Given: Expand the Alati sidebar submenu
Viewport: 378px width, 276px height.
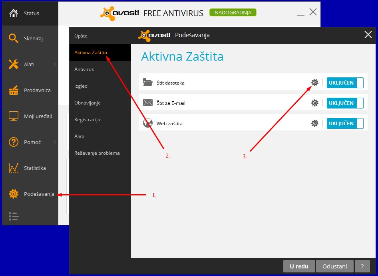Looking at the screenshot, I should coord(55,64).
